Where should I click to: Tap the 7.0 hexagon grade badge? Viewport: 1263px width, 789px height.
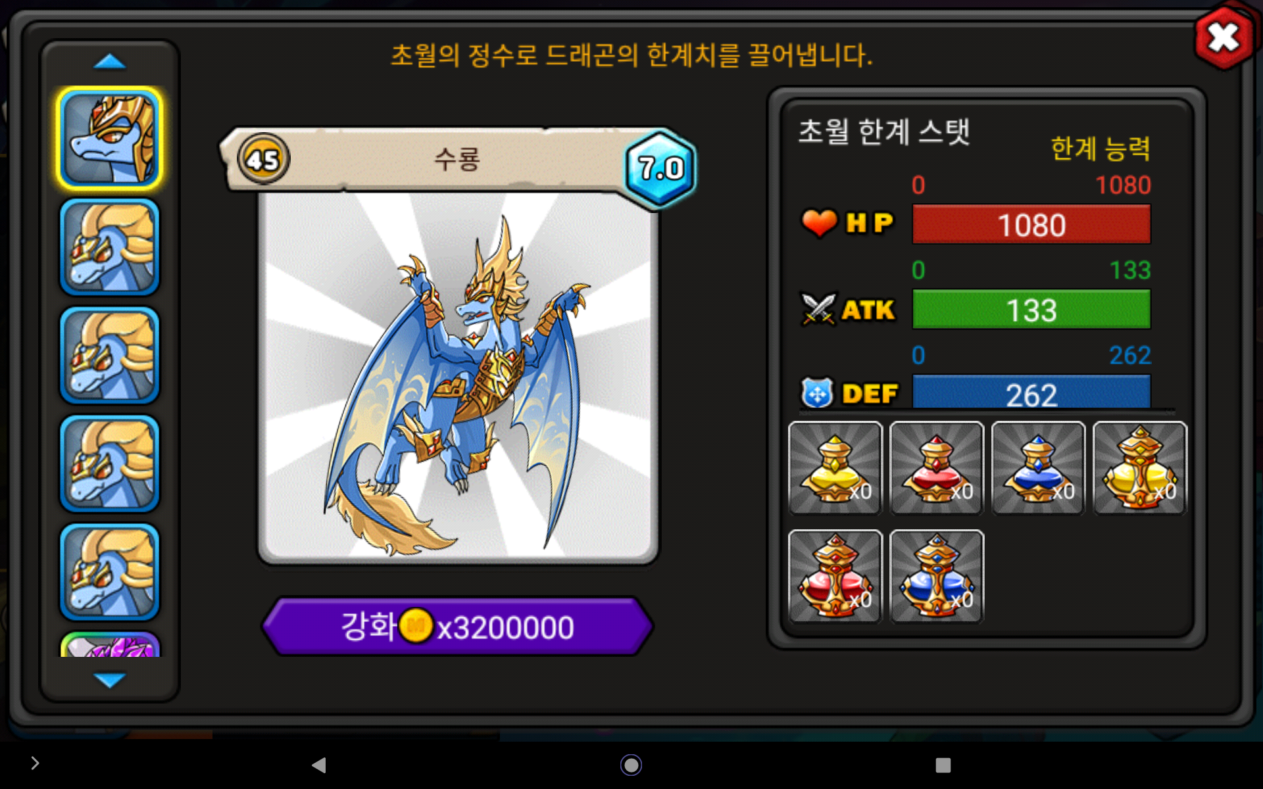pos(660,169)
